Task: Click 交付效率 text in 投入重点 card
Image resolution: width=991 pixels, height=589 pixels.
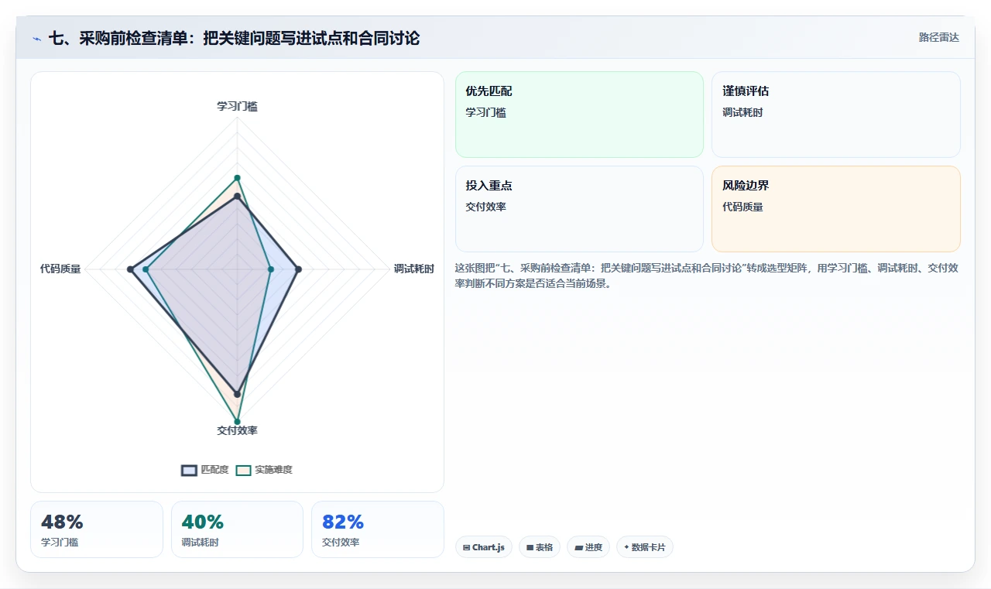Action: tap(485, 207)
